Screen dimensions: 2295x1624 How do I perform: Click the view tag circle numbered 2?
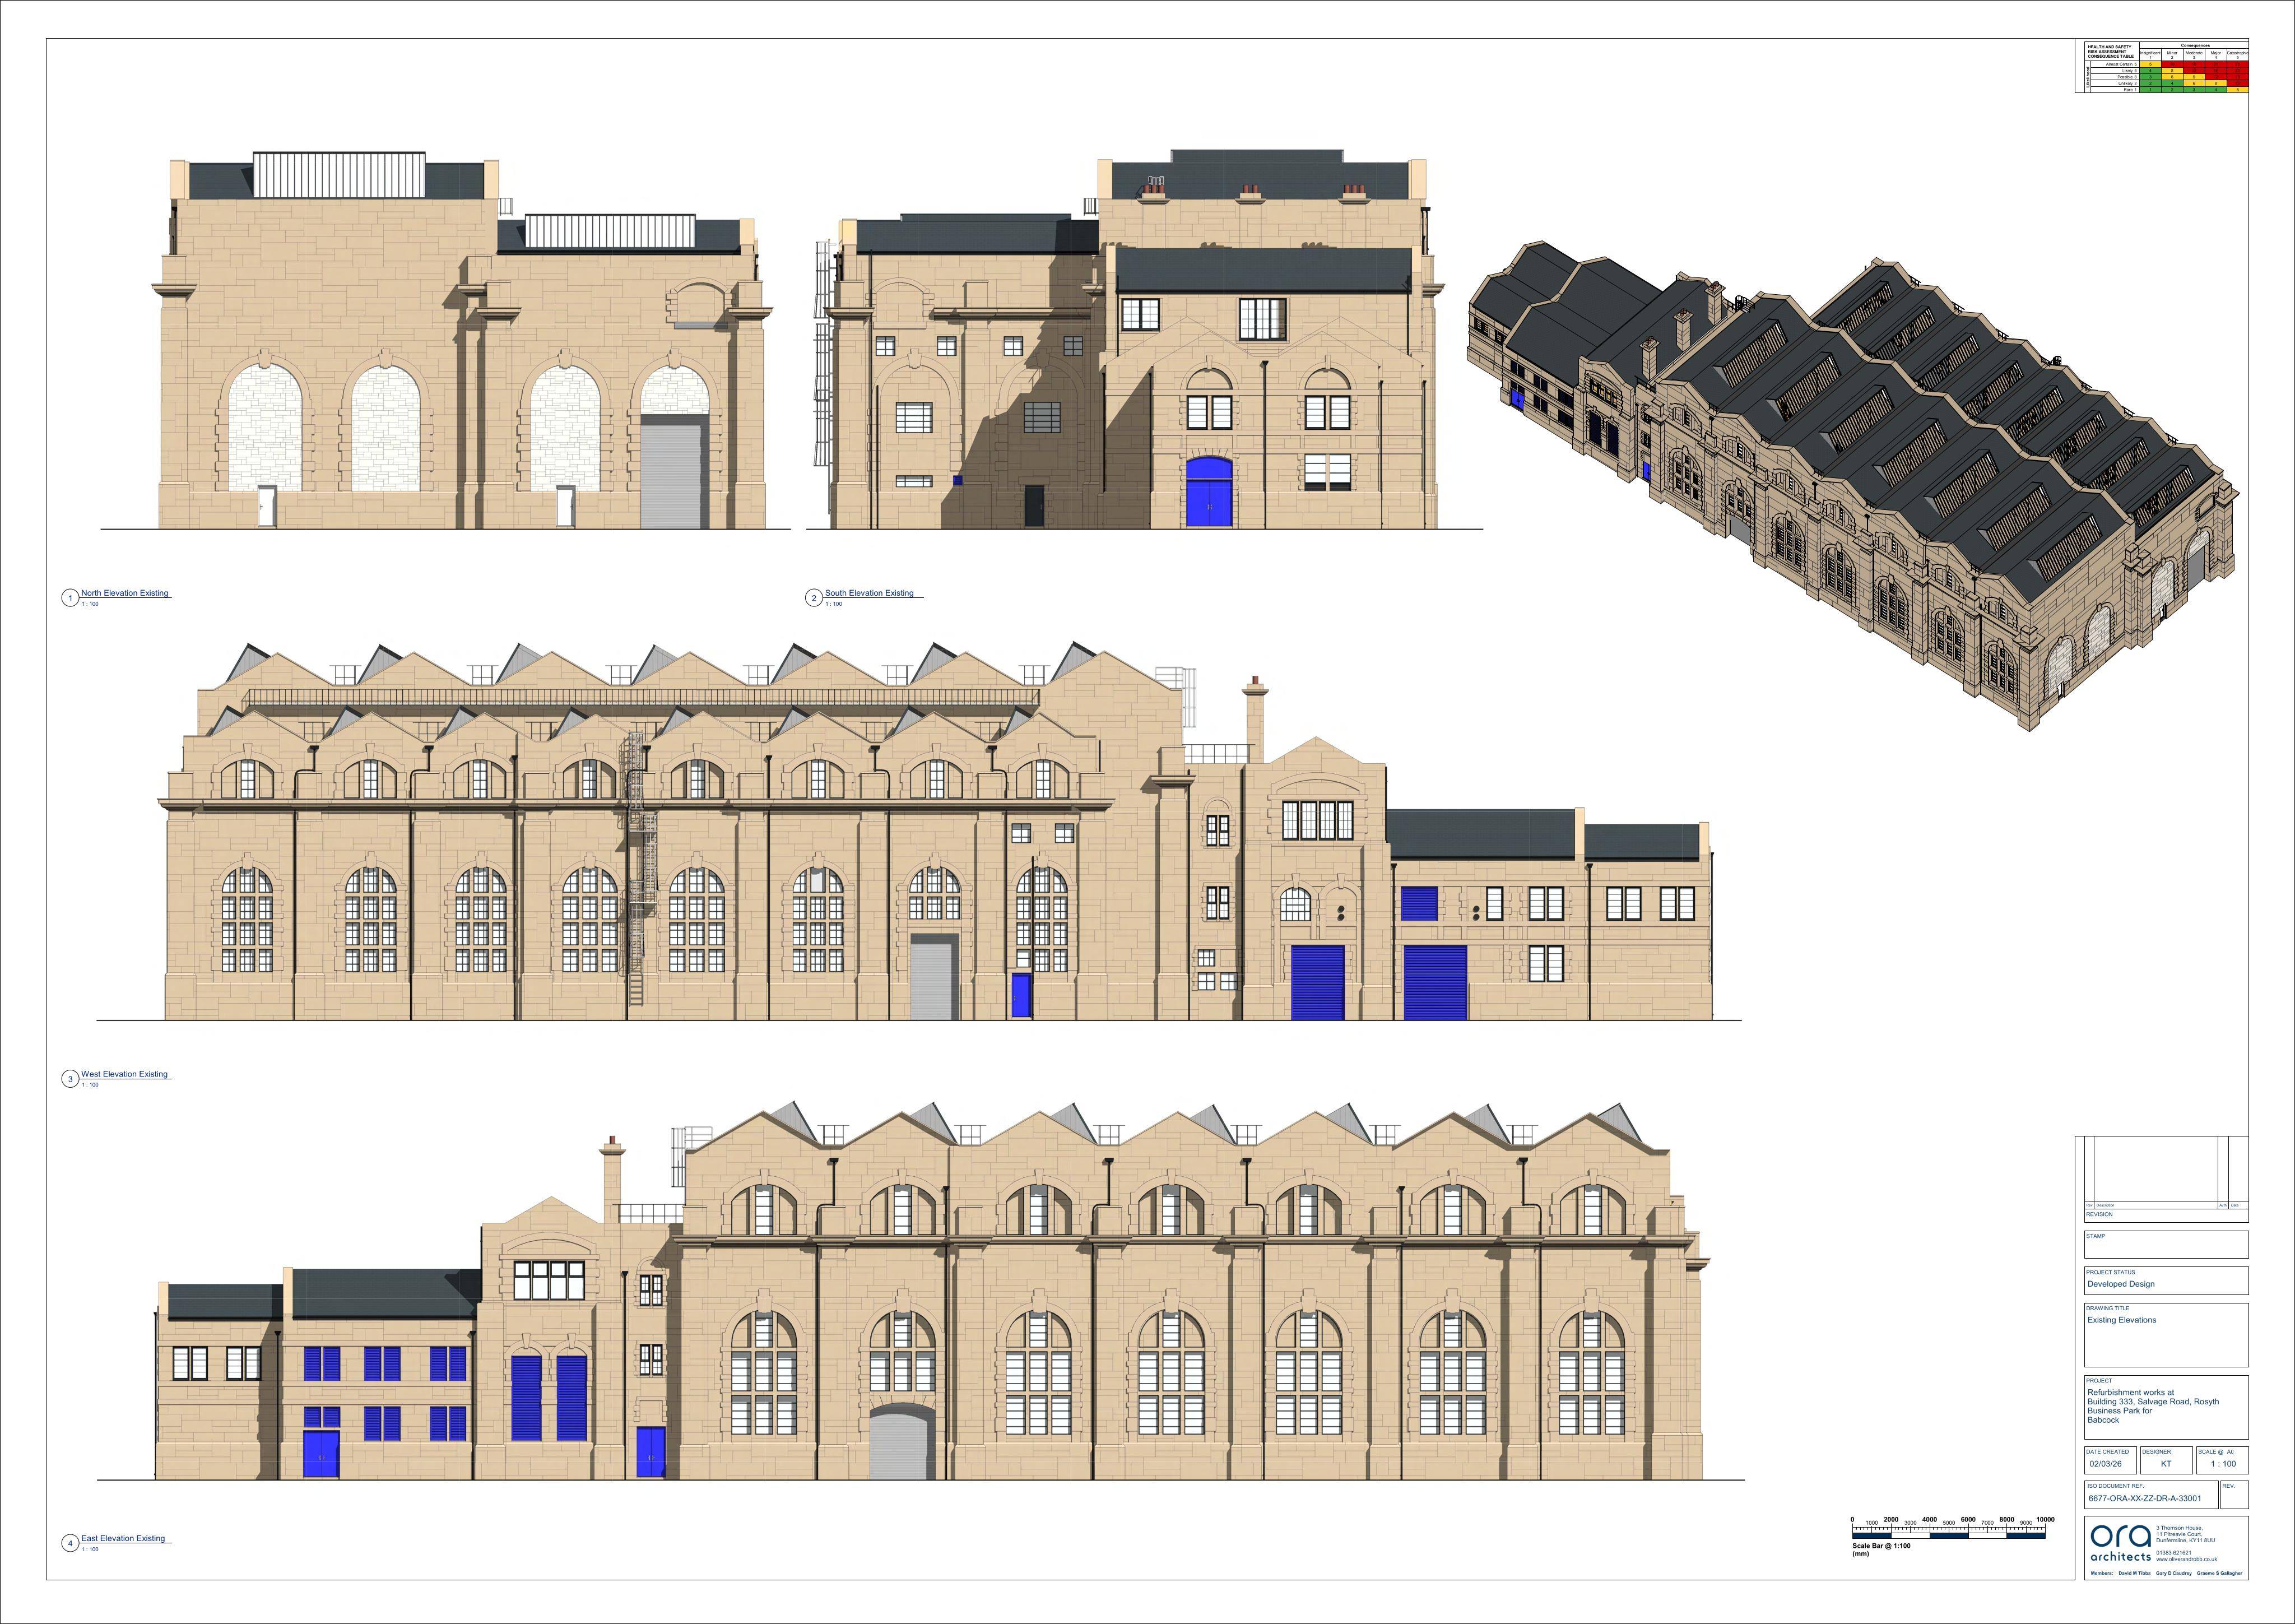point(814,598)
